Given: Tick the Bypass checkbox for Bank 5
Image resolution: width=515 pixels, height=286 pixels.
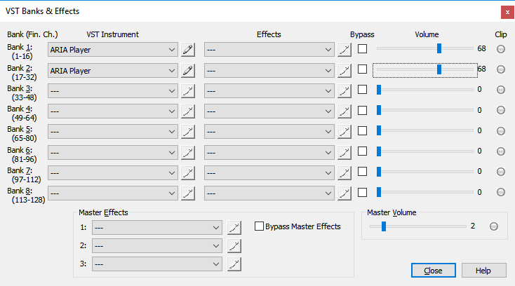Looking at the screenshot, I should (x=362, y=130).
